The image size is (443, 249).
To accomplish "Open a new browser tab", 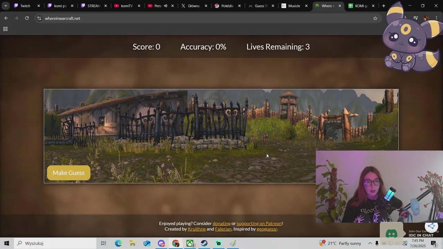I will [x=383, y=6].
